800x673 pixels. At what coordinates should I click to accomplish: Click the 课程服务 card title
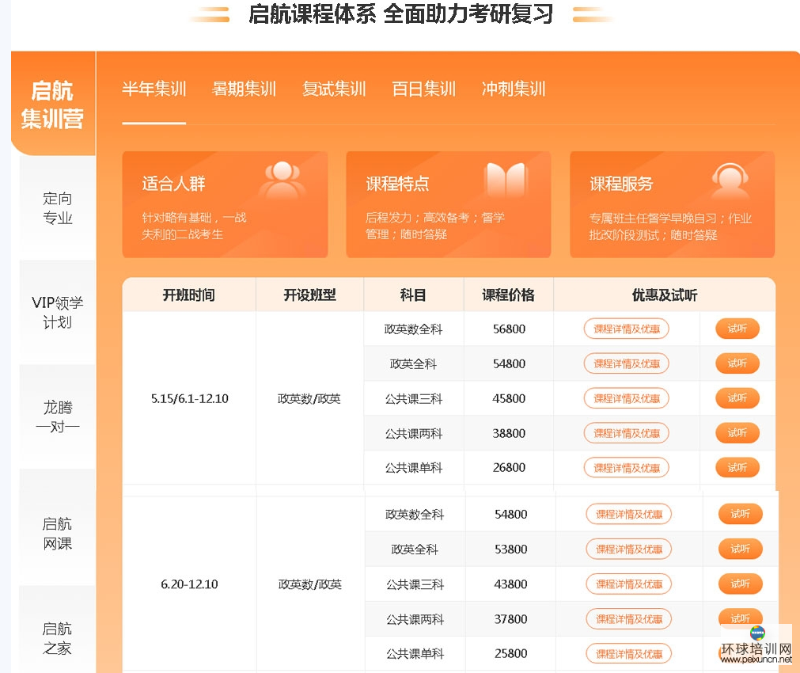(x=621, y=184)
